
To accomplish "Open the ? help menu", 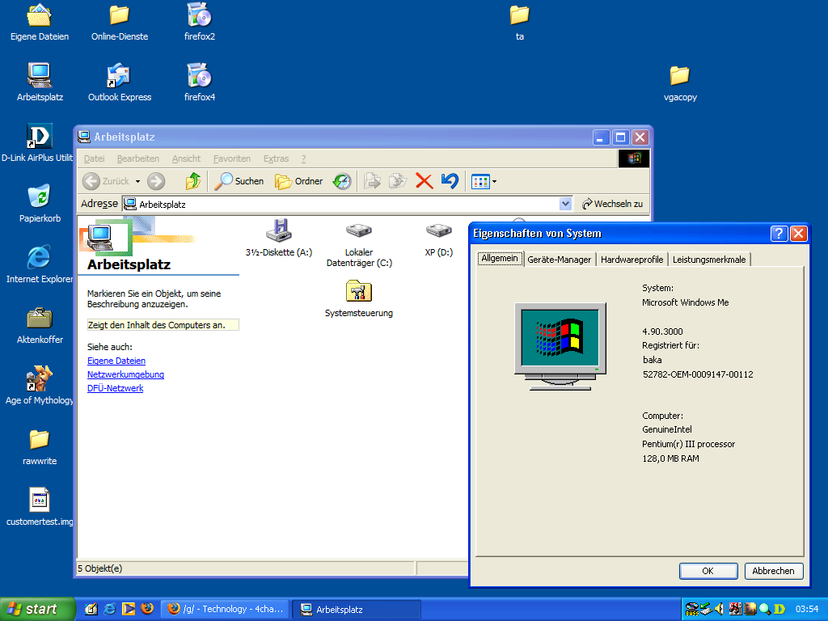I will tap(303, 158).
